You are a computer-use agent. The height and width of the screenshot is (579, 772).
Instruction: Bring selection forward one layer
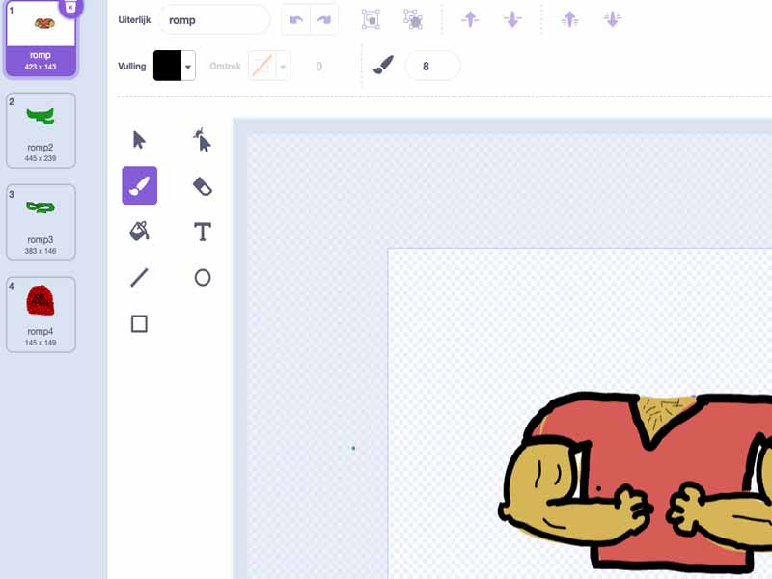click(470, 19)
